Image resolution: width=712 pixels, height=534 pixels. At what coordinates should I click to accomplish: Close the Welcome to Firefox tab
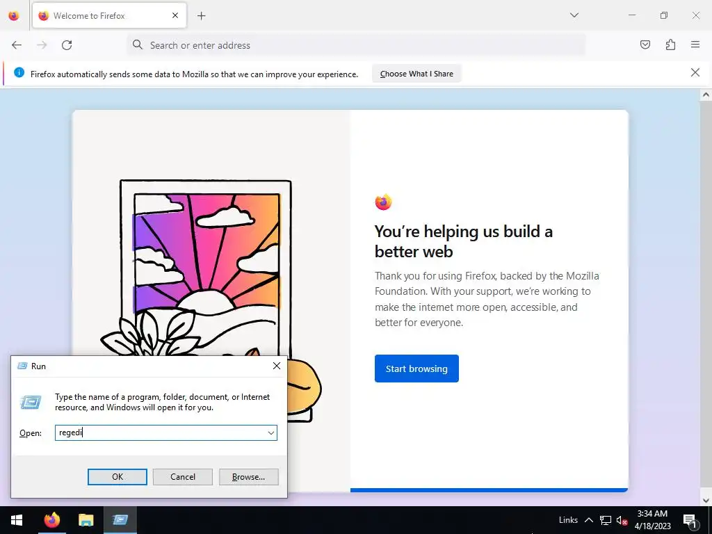[175, 15]
